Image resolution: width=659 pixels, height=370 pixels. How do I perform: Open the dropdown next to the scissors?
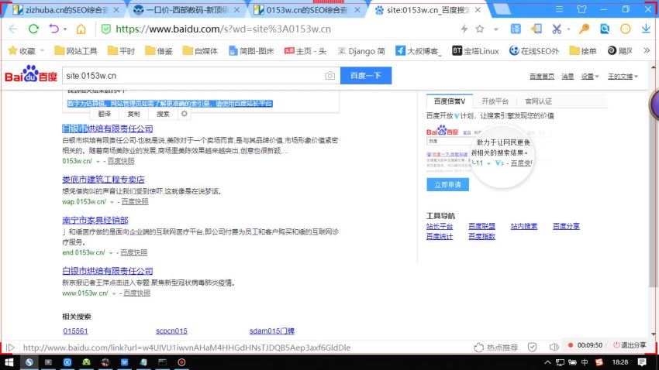[x=568, y=29]
